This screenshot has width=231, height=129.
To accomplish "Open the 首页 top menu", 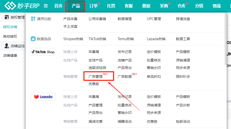I will pyautogui.click(x=58, y=6).
